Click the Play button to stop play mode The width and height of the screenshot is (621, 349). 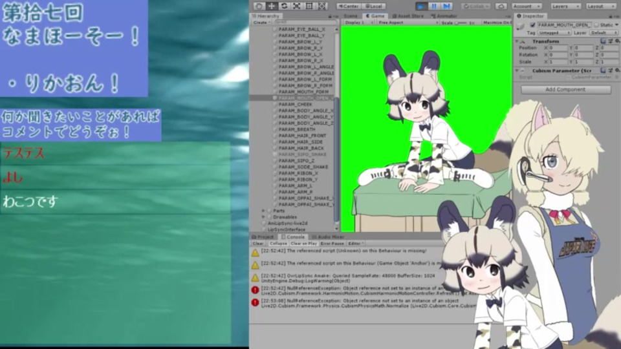pyautogui.click(x=421, y=6)
